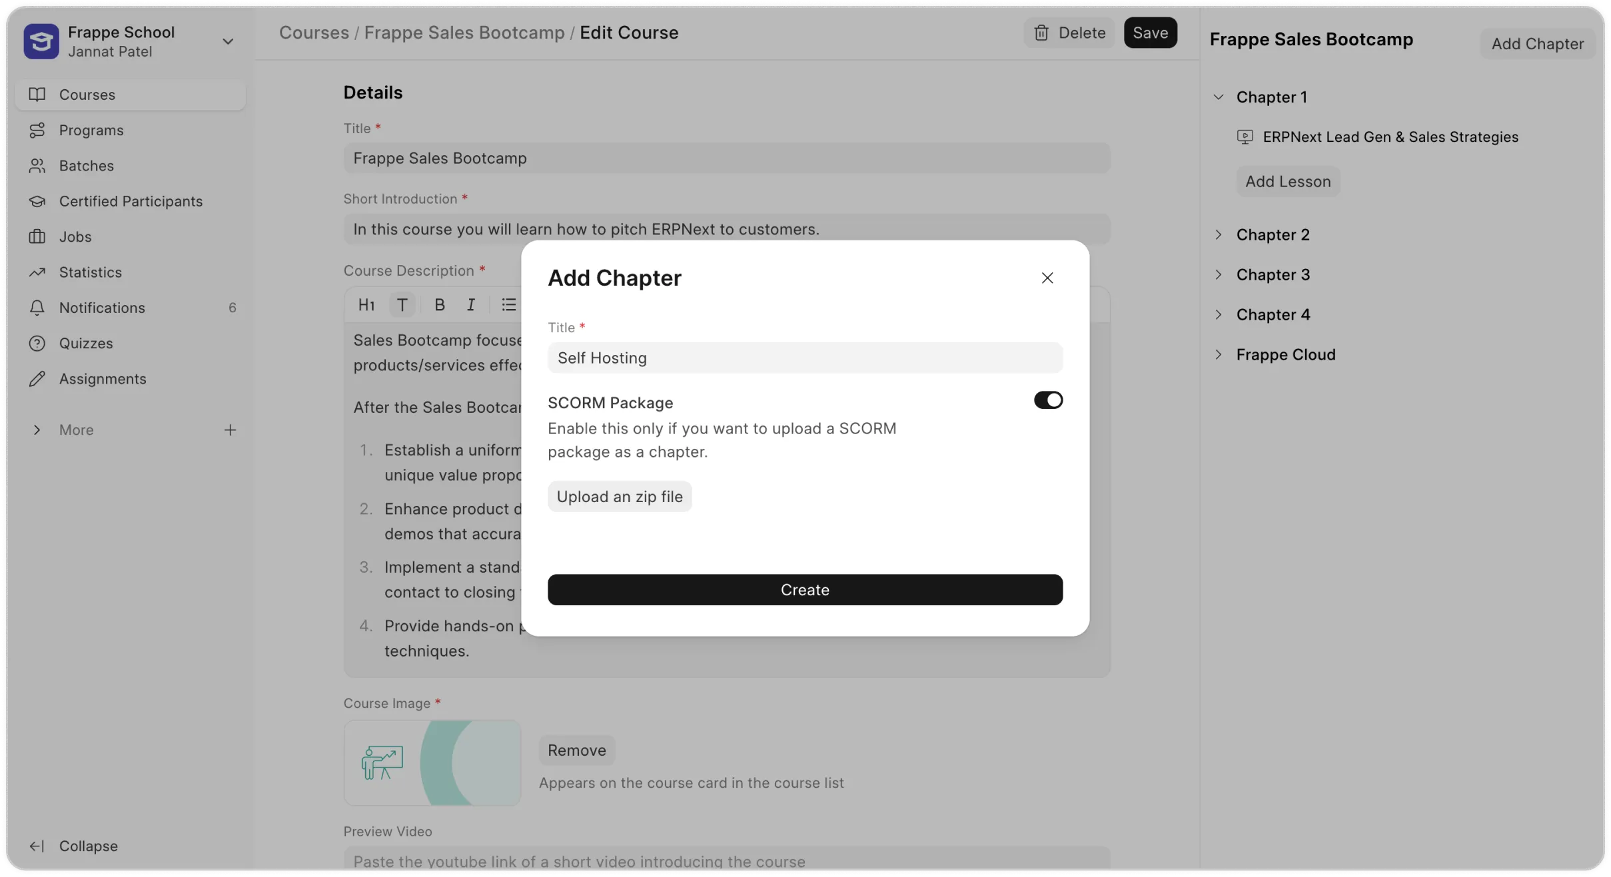1611x877 pixels.
Task: Click the Upload an zip file button
Action: click(x=619, y=496)
